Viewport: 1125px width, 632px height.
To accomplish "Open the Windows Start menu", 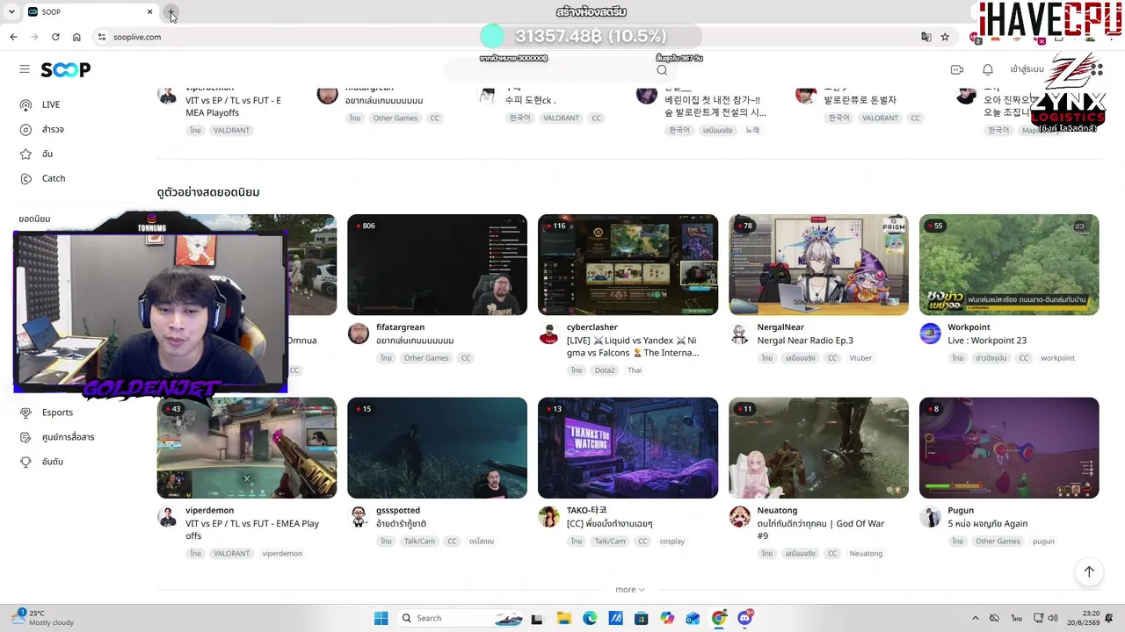I will (381, 618).
